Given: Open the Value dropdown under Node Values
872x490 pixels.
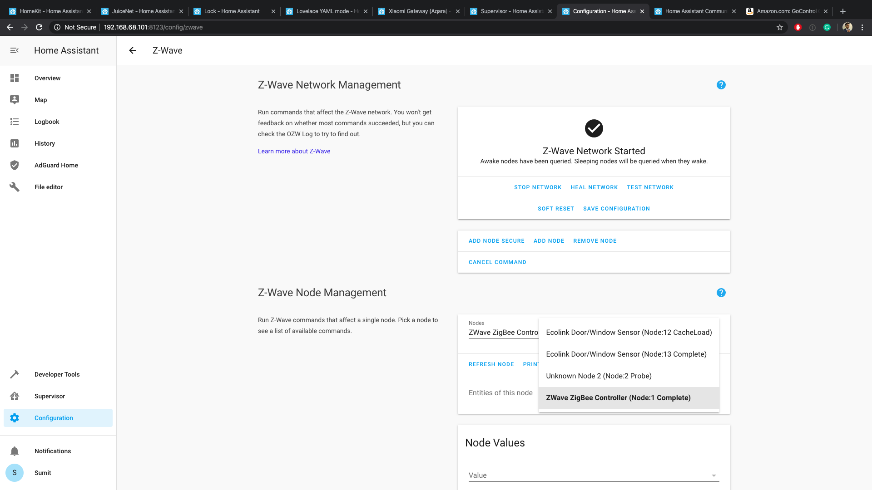Looking at the screenshot, I should coord(593,475).
